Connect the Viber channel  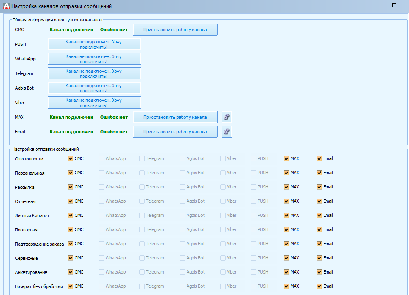tap(94, 103)
